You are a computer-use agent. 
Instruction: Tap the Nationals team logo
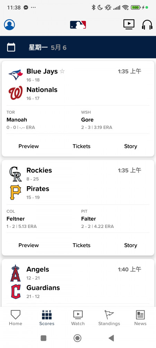coord(16,93)
